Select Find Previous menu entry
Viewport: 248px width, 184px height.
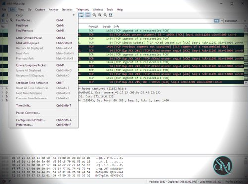tap(43, 31)
